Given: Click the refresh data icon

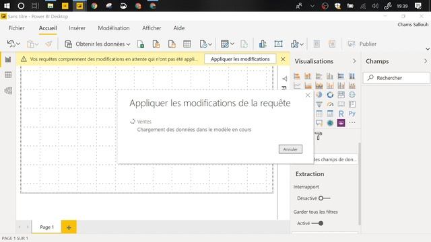Looking at the screenshot, I should (x=244, y=44).
